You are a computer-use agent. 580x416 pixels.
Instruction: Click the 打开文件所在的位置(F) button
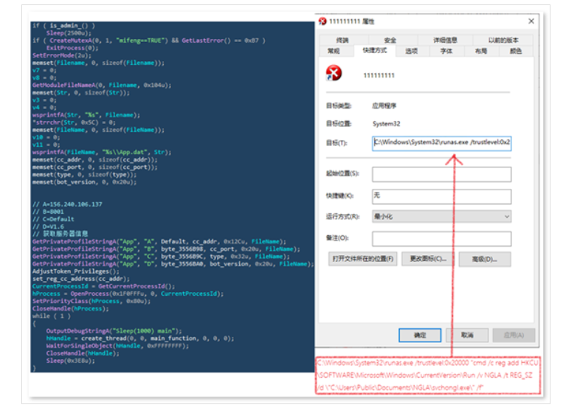(x=362, y=259)
